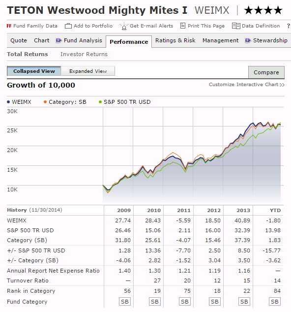291x312 pixels.
Task: Click SB fund category box for 2011
Action: (185, 302)
